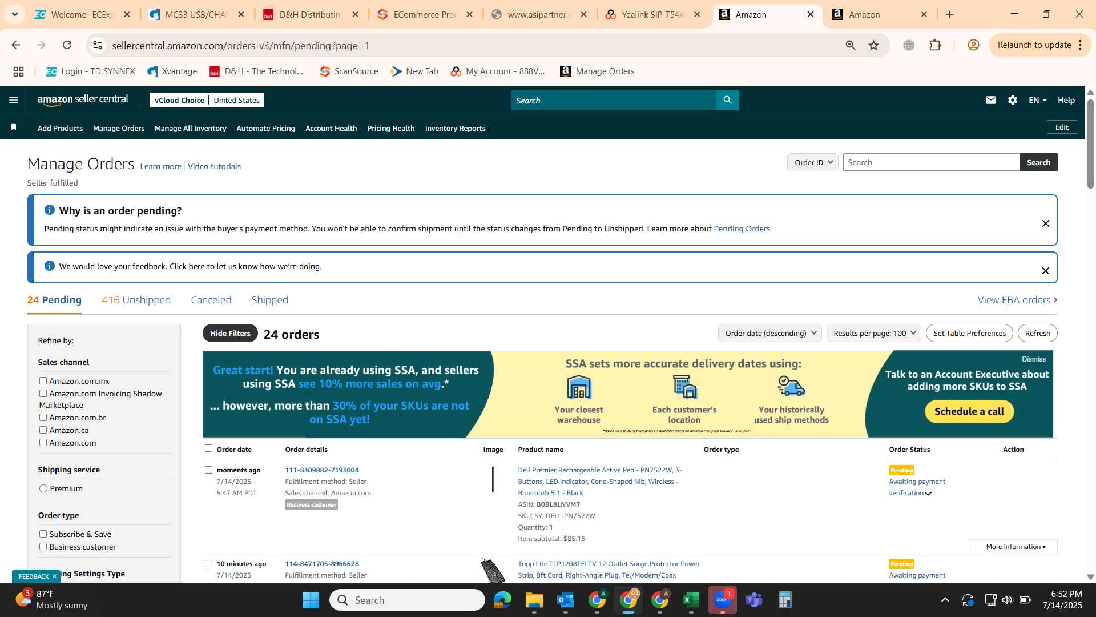Check the Business customer order type
The image size is (1096, 617).
(43, 547)
